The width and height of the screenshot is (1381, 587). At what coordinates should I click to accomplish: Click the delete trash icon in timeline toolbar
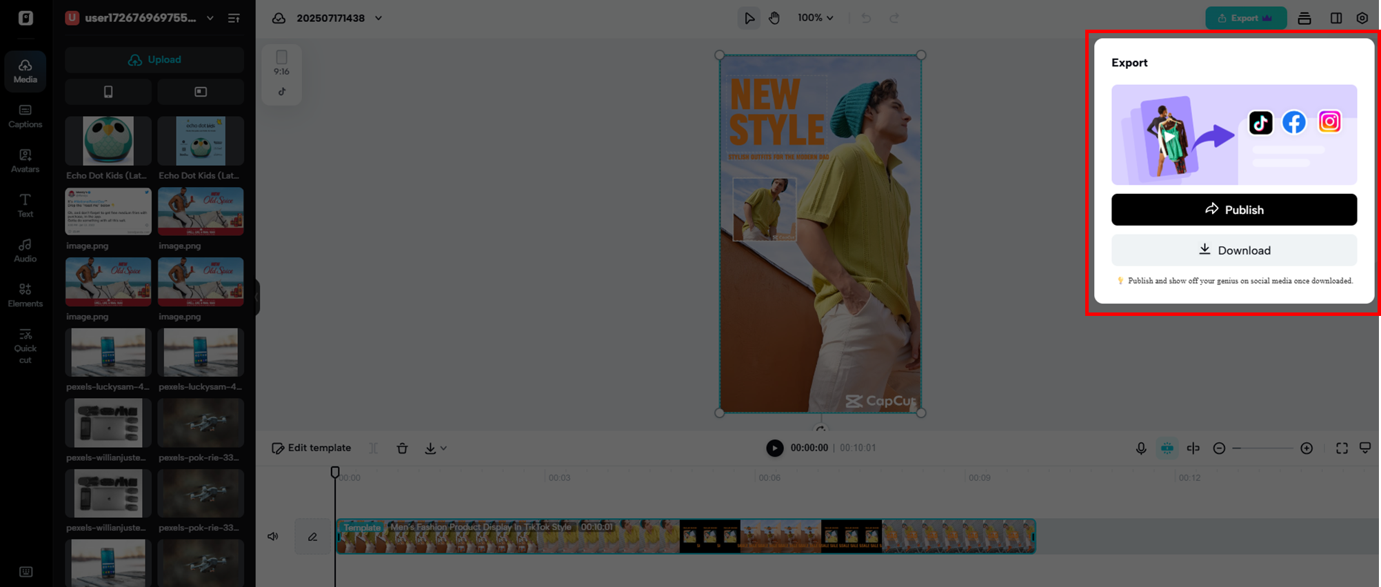pyautogui.click(x=402, y=448)
